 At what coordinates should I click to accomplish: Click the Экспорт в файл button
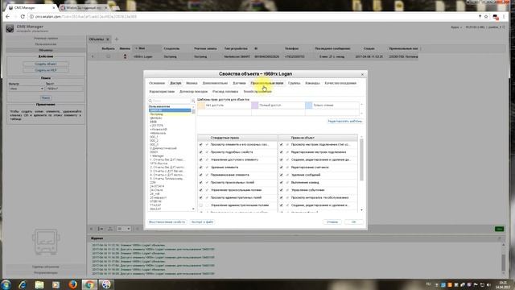[x=202, y=222]
